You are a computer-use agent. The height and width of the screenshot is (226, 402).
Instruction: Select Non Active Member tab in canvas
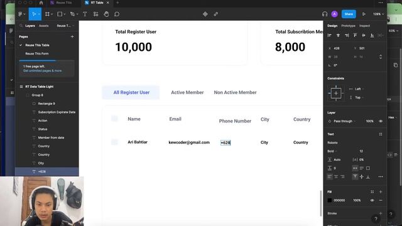coord(235,92)
